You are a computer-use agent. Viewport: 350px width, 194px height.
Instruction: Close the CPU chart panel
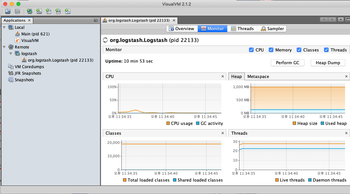click(223, 76)
